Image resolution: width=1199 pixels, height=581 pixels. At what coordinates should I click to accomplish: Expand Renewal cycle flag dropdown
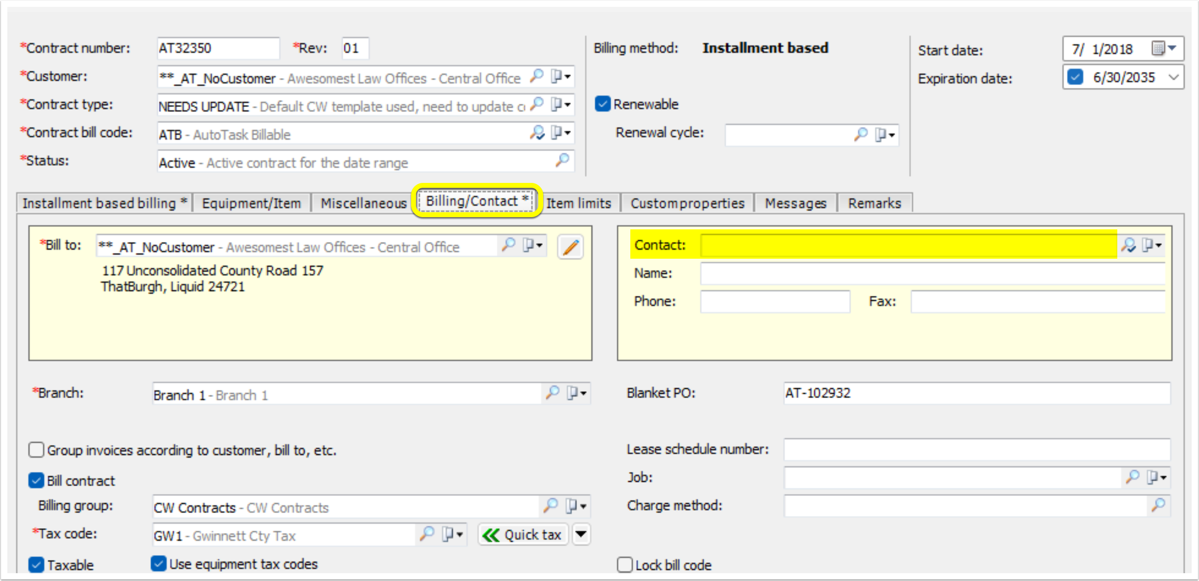click(x=885, y=134)
